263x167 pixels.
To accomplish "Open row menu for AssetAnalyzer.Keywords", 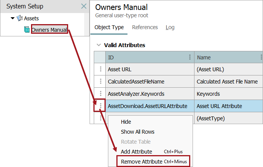I will point(101,93).
